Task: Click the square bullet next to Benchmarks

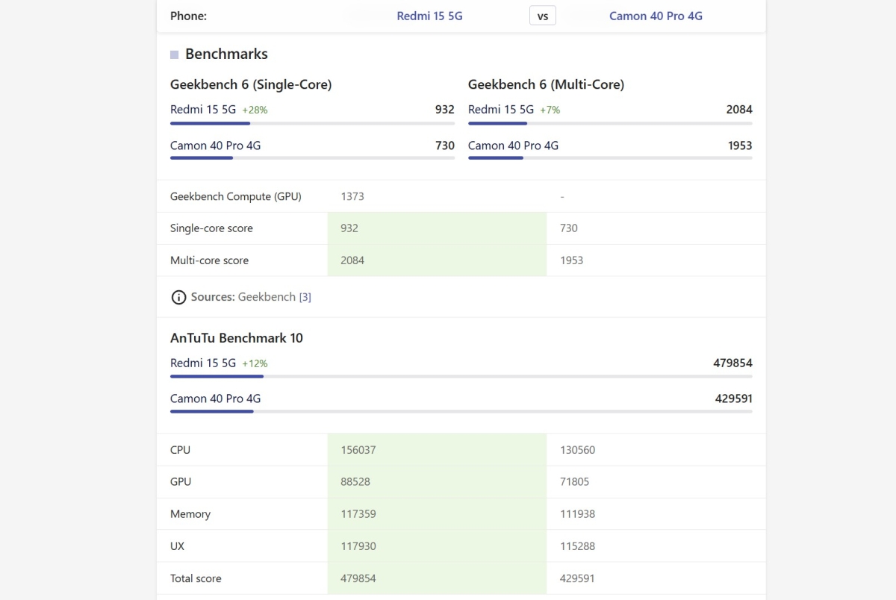Action: pyautogui.click(x=175, y=54)
